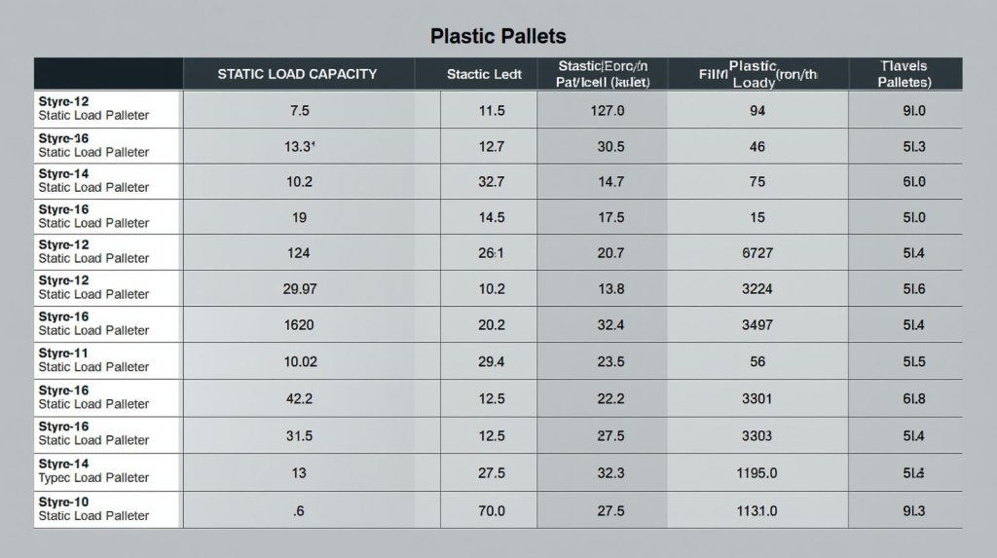Select the Tlavels Palletes column header
Viewport: 997px width, 558px height.
[904, 74]
